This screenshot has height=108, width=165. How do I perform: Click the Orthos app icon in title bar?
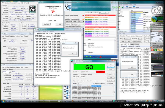(x=72, y=61)
